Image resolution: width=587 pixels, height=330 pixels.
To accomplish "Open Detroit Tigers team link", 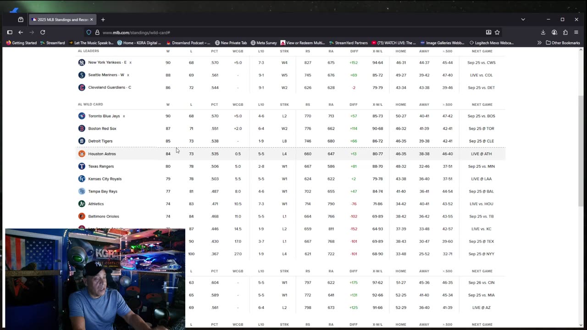I will pyautogui.click(x=100, y=141).
